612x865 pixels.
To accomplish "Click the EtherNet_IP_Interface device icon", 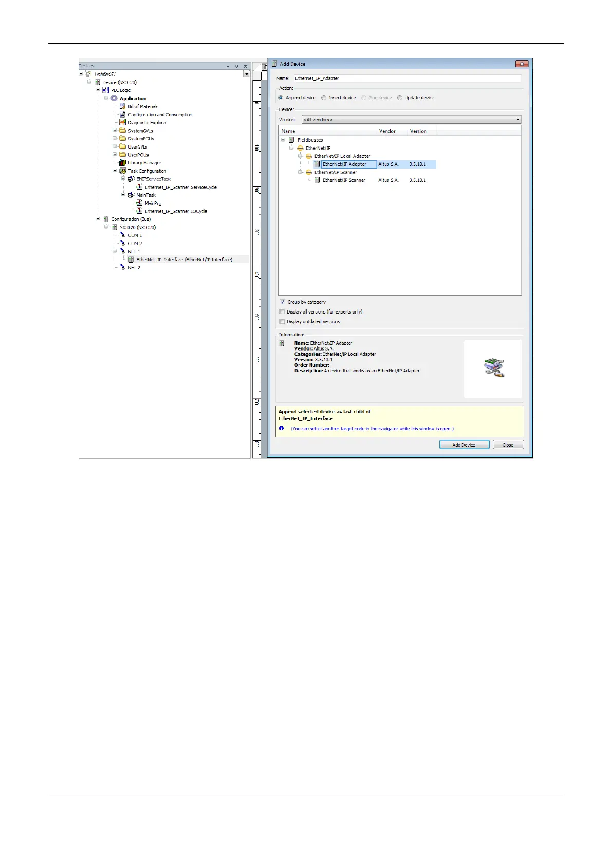I will pos(131,260).
